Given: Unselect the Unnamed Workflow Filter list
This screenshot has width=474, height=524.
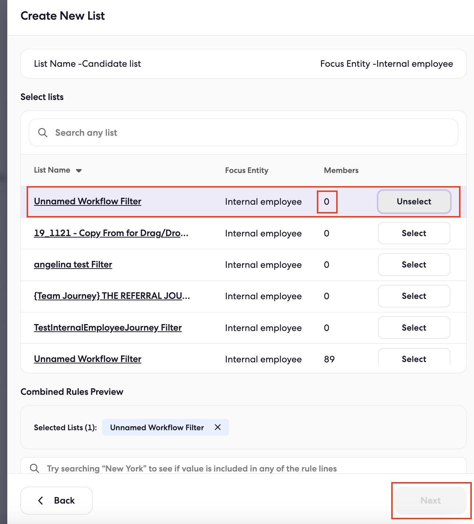Looking at the screenshot, I should [x=414, y=201].
